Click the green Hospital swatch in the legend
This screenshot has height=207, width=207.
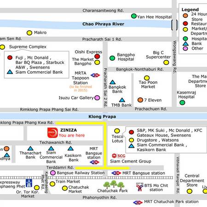(185, 39)
